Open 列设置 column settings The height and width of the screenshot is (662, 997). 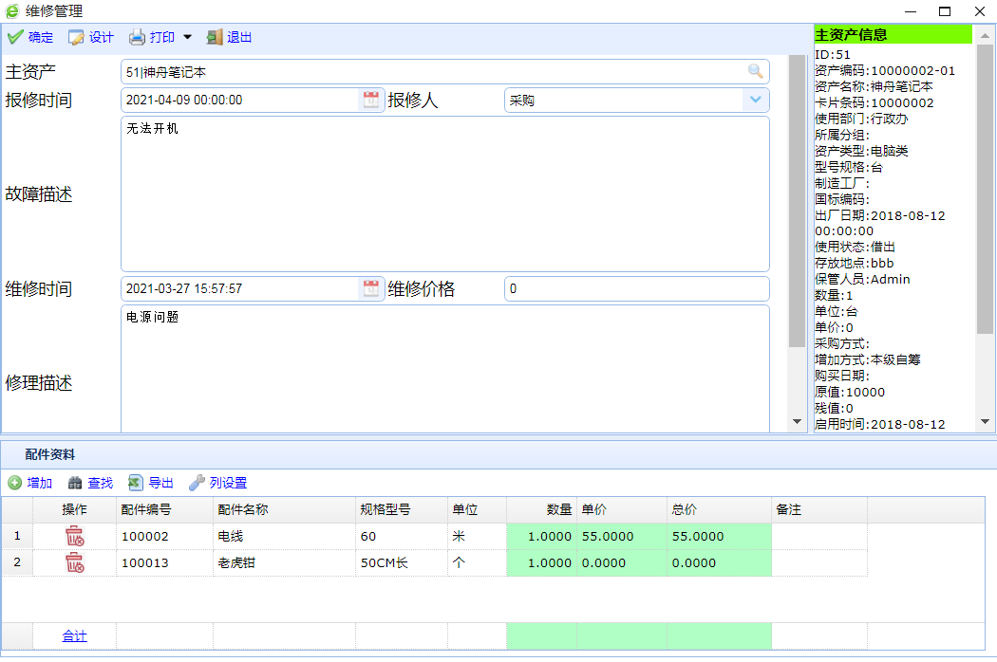(217, 483)
